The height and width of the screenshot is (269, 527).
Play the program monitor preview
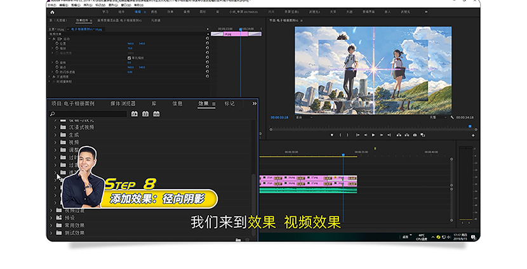pyautogui.click(x=373, y=135)
